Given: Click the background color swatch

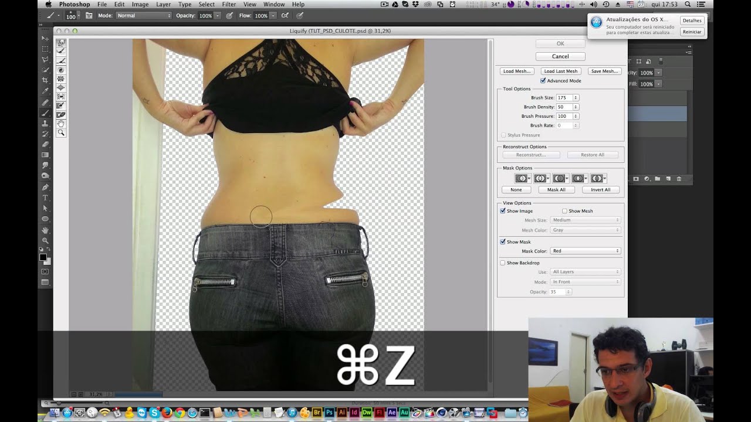Looking at the screenshot, I should pyautogui.click(x=49, y=262).
